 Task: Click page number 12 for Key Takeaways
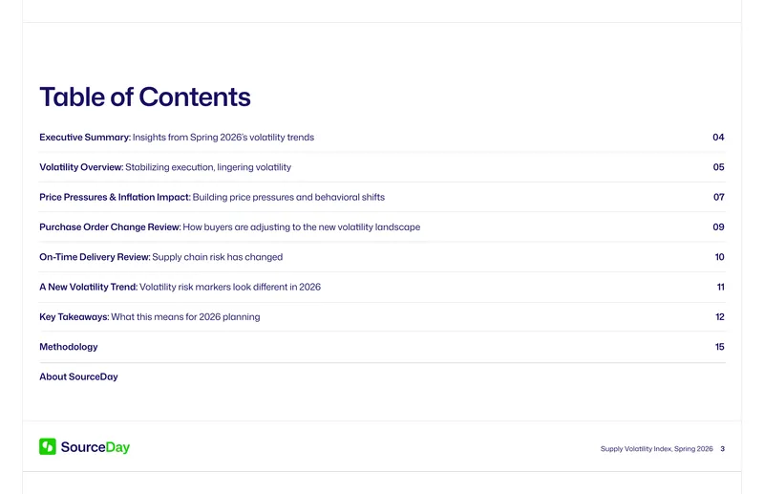pyautogui.click(x=720, y=317)
